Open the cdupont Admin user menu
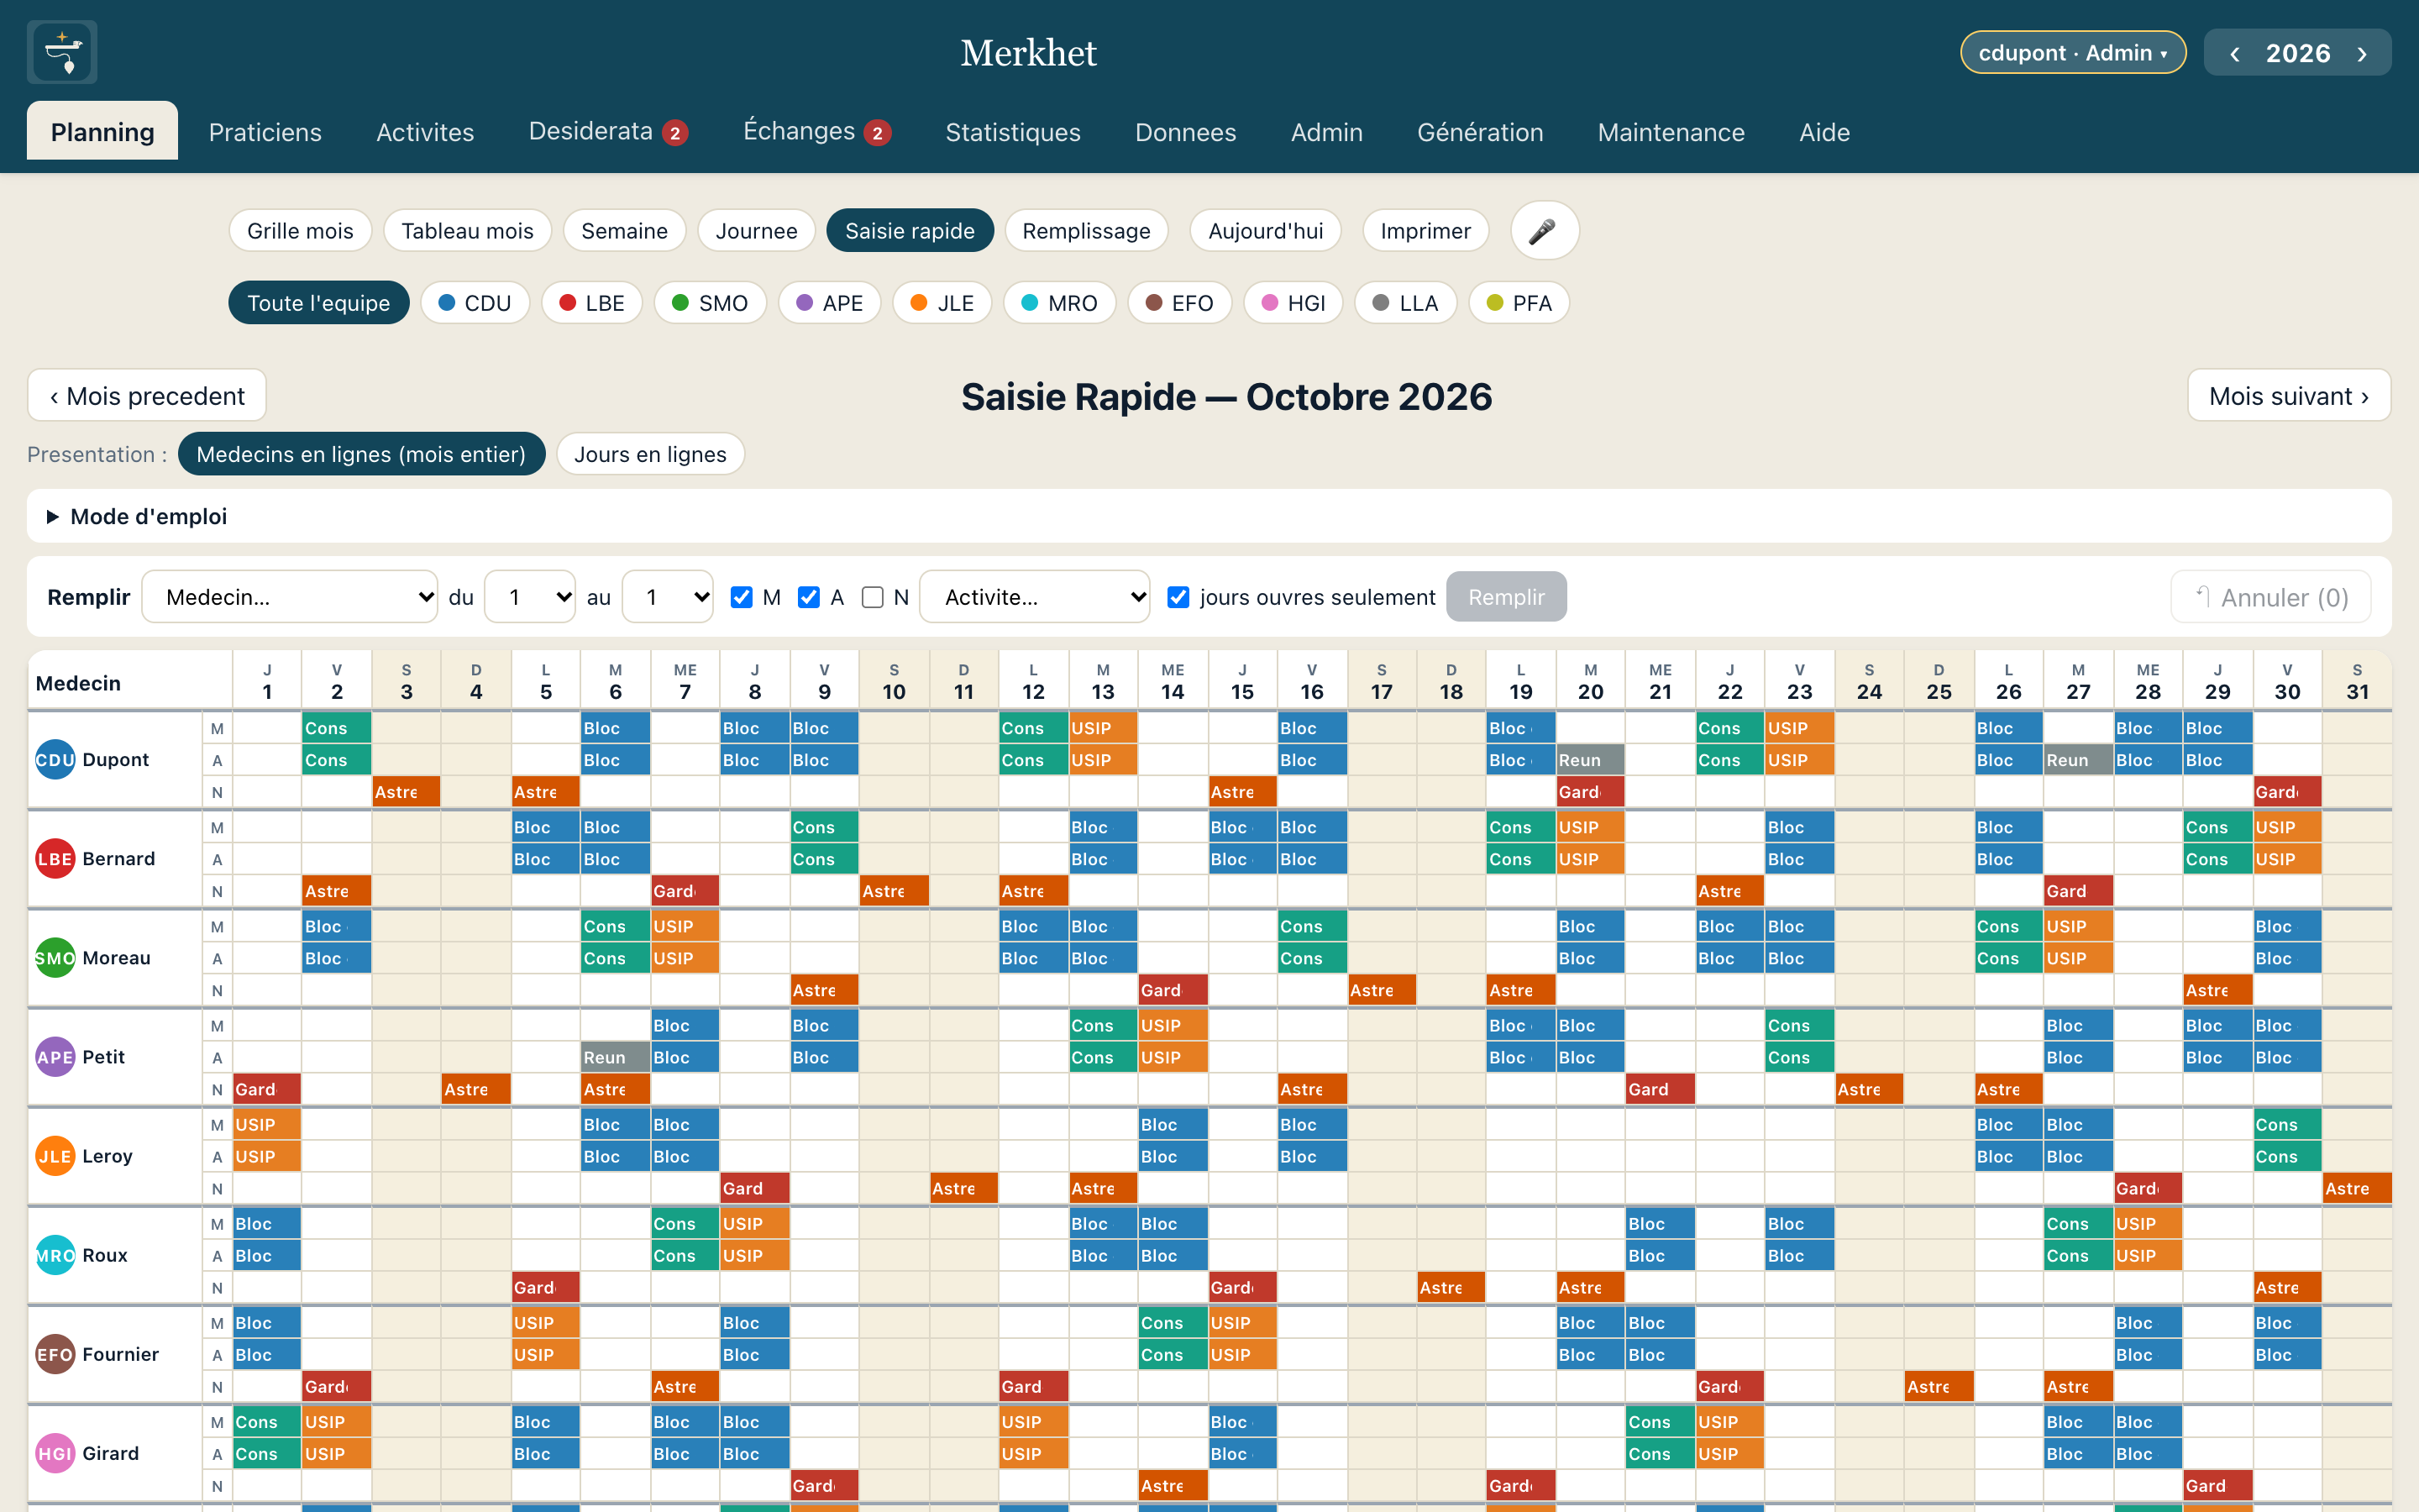Image resolution: width=2419 pixels, height=1512 pixels. pos(2073,53)
